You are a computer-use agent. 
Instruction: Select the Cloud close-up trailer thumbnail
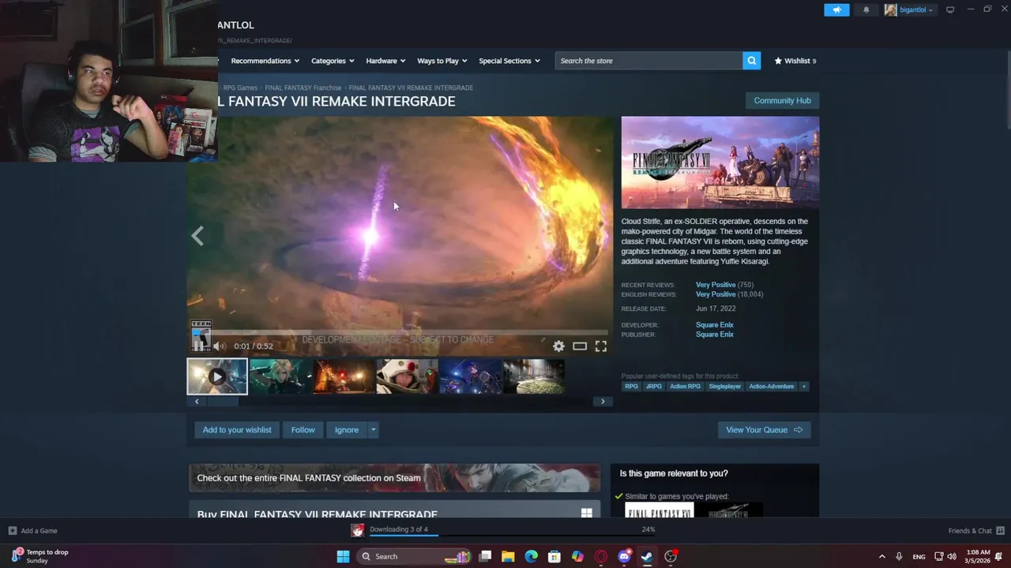pyautogui.click(x=280, y=376)
